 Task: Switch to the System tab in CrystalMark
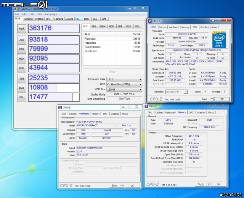(x=39, y=19)
